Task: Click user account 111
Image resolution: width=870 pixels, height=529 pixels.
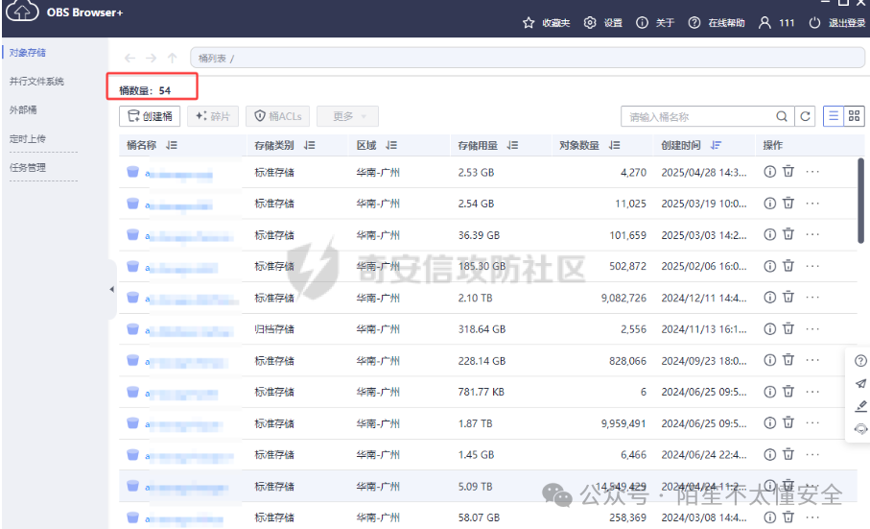Action: point(776,23)
